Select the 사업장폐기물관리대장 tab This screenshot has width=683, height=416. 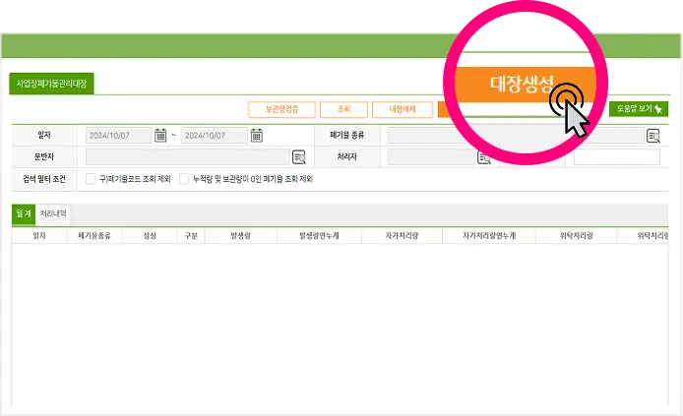[51, 84]
